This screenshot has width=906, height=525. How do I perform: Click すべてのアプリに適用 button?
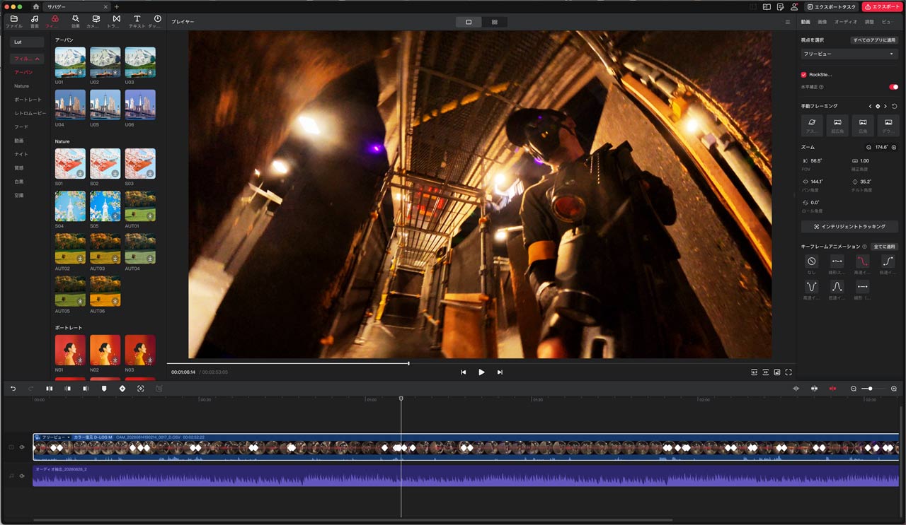(874, 40)
